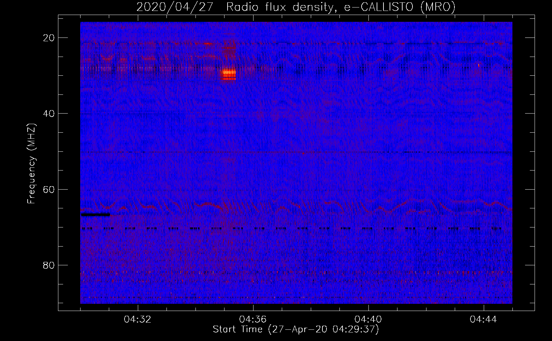Image resolution: width=552 pixels, height=341 pixels.
Task: Click the 04:32 time tick label
Action: coord(137,320)
